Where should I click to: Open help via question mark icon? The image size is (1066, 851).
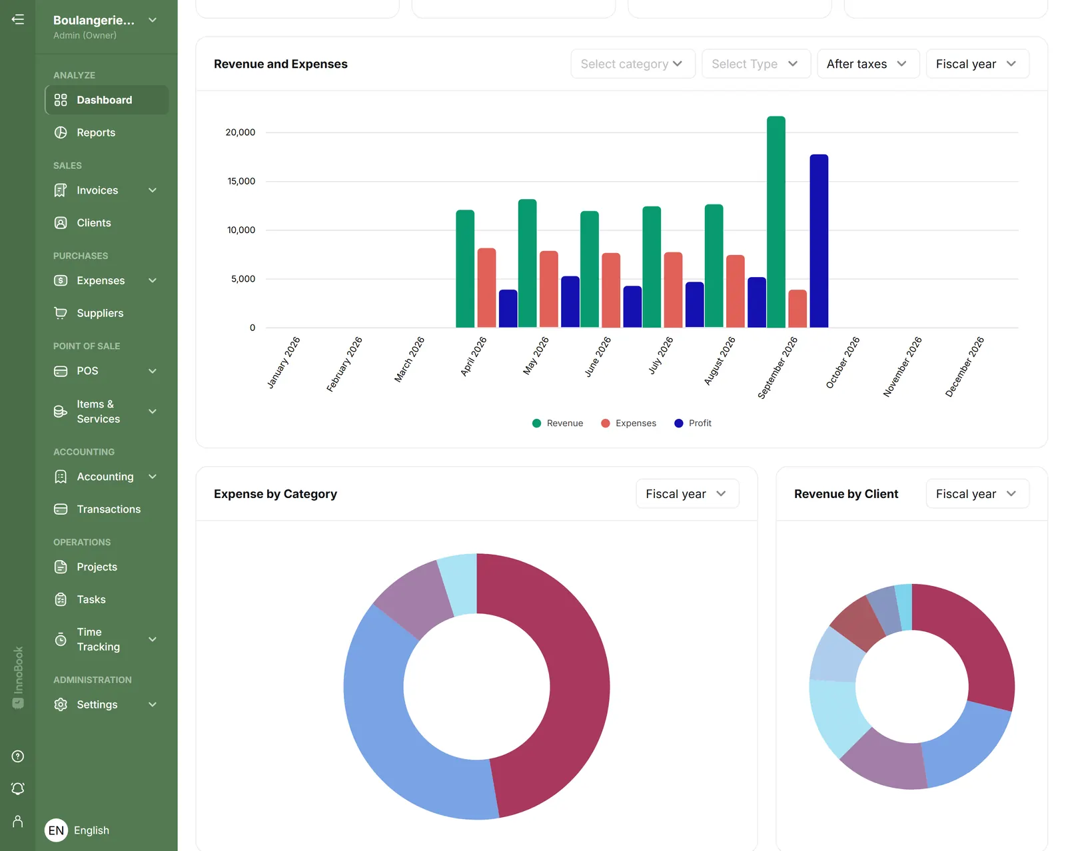[18, 756]
